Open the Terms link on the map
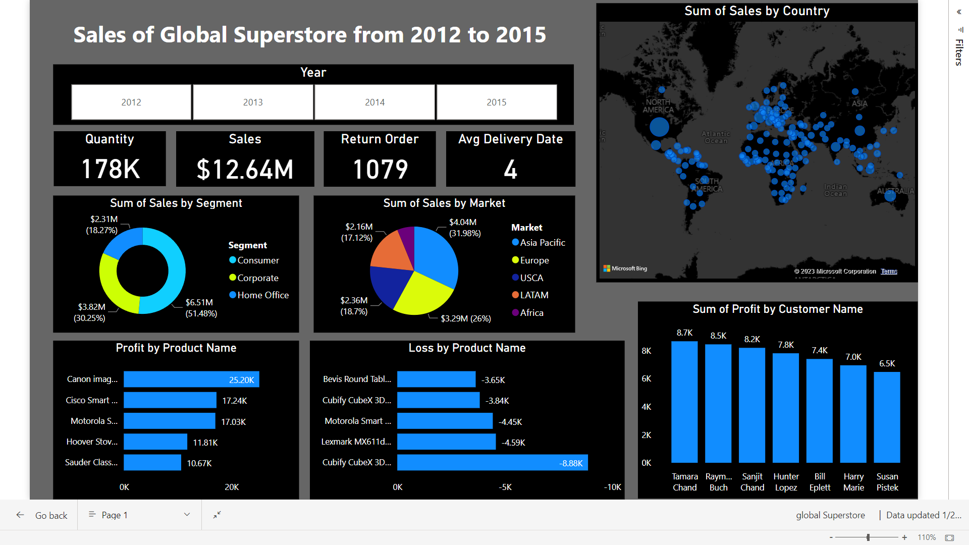This screenshot has height=545, width=969. [888, 271]
